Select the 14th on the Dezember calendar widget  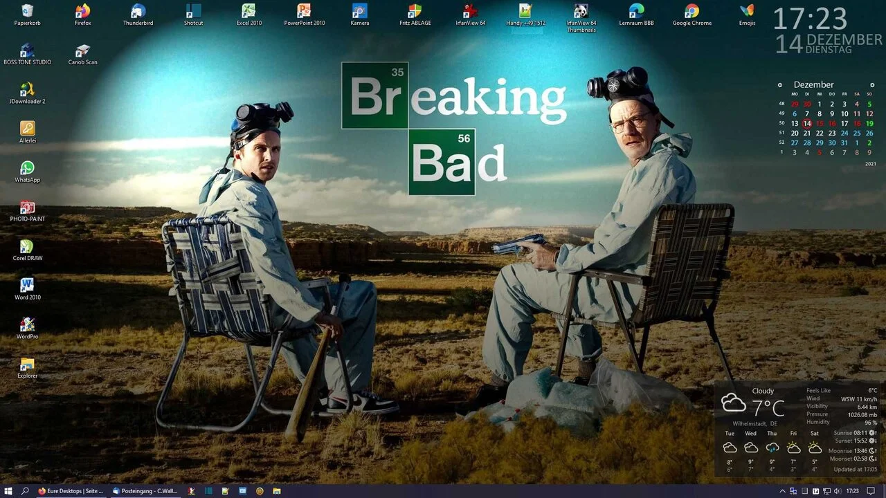coord(807,123)
